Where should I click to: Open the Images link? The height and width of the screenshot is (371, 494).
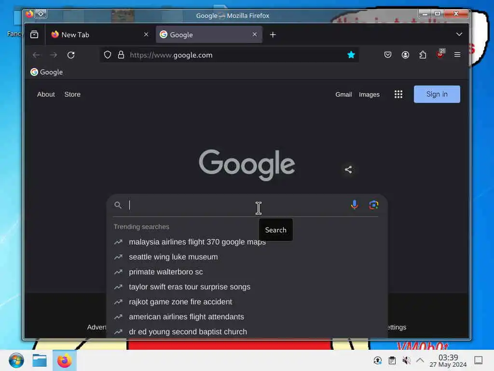click(x=369, y=94)
